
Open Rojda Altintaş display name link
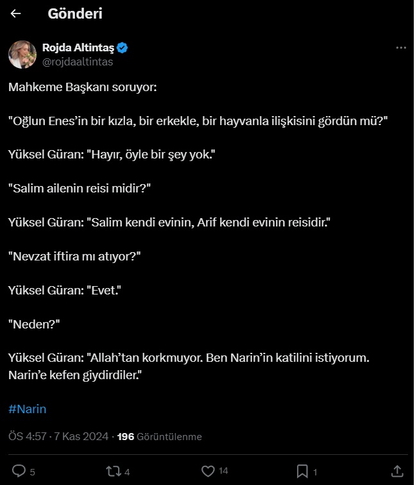coord(78,48)
